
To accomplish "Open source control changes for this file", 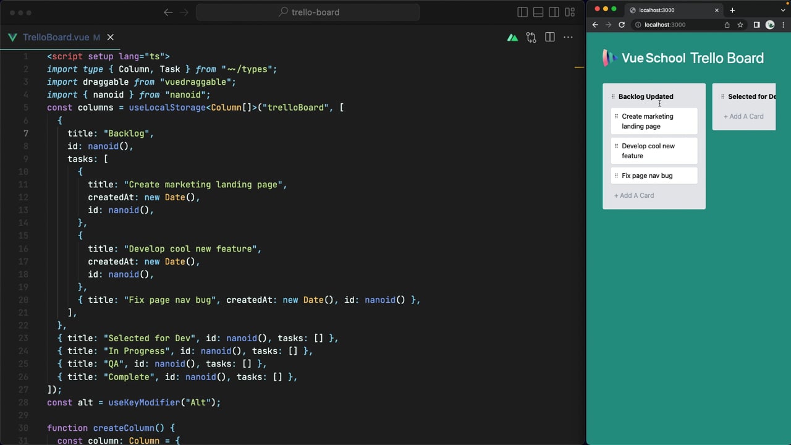I will [531, 38].
